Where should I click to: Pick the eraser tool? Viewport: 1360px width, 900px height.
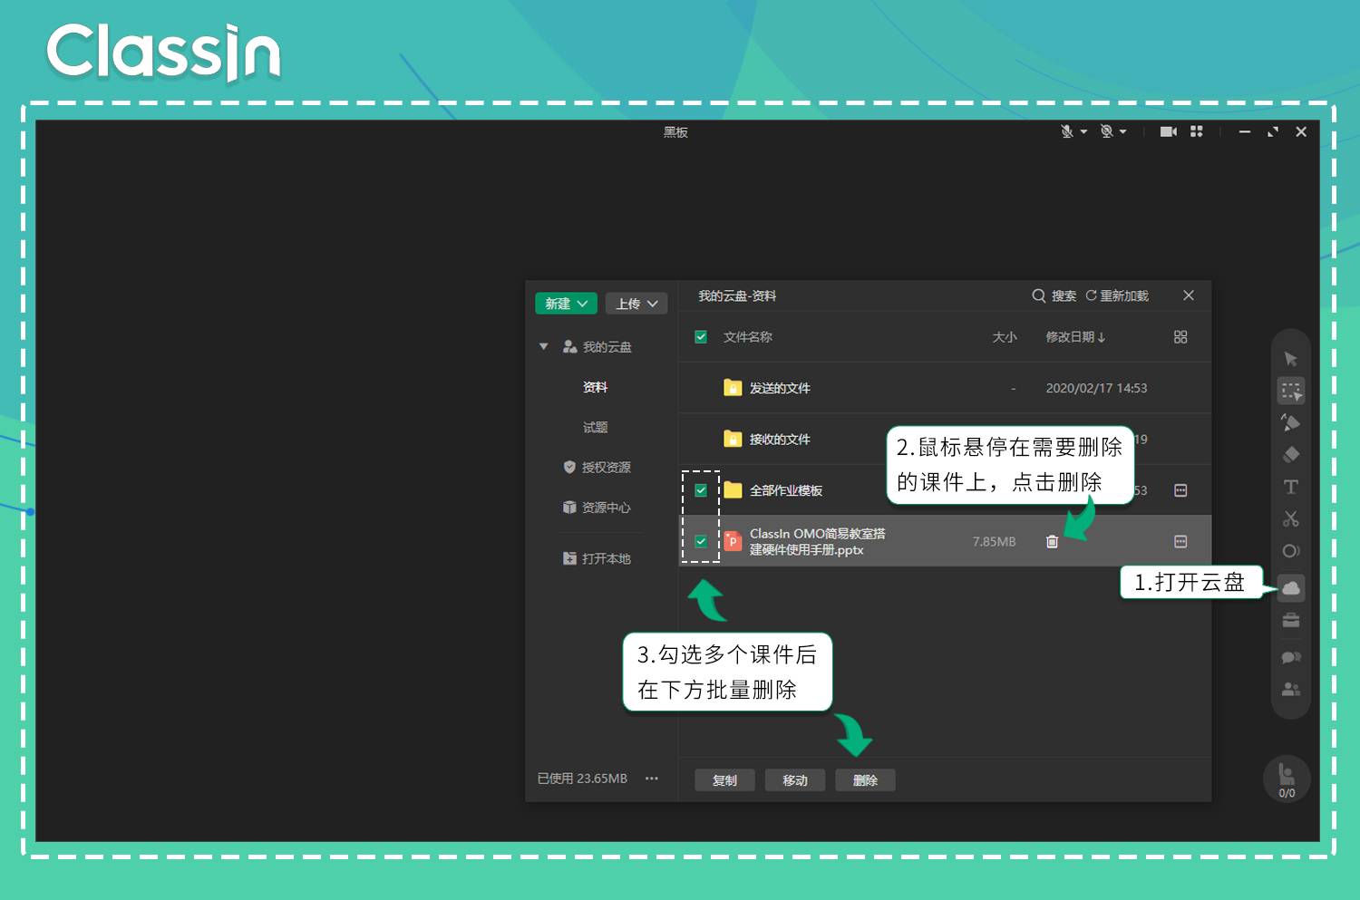pyautogui.click(x=1291, y=454)
